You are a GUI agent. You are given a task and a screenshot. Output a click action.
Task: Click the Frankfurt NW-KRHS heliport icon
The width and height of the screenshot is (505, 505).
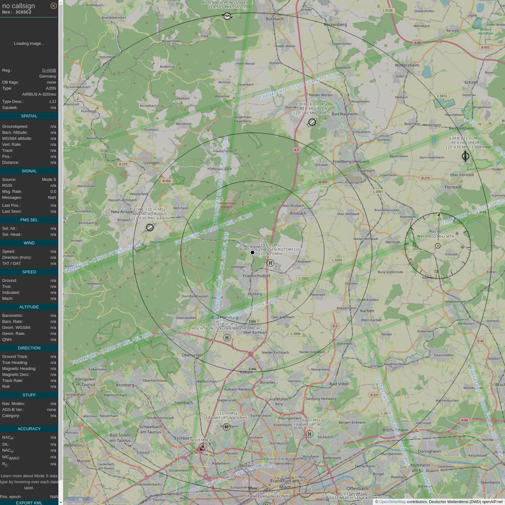pyautogui.click(x=227, y=427)
